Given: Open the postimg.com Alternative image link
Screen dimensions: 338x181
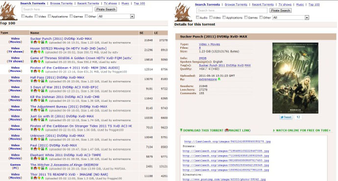Looking at the screenshot, I should [224, 179].
